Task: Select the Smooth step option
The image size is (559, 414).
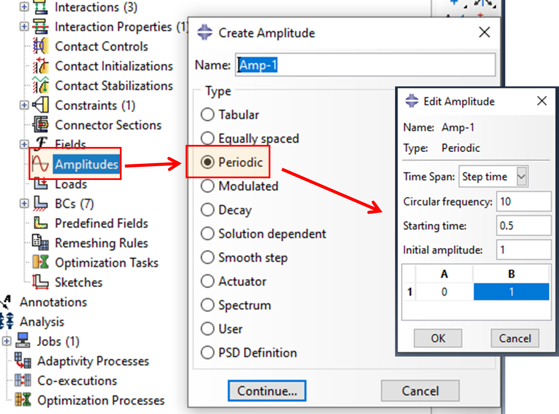Action: coord(207,257)
